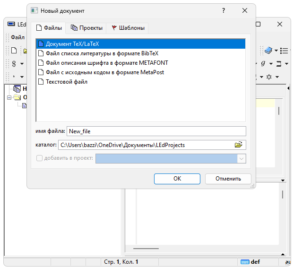Click the dollar sign math toolbar icon
Viewport: 293px width, 268px height.
point(14,64)
